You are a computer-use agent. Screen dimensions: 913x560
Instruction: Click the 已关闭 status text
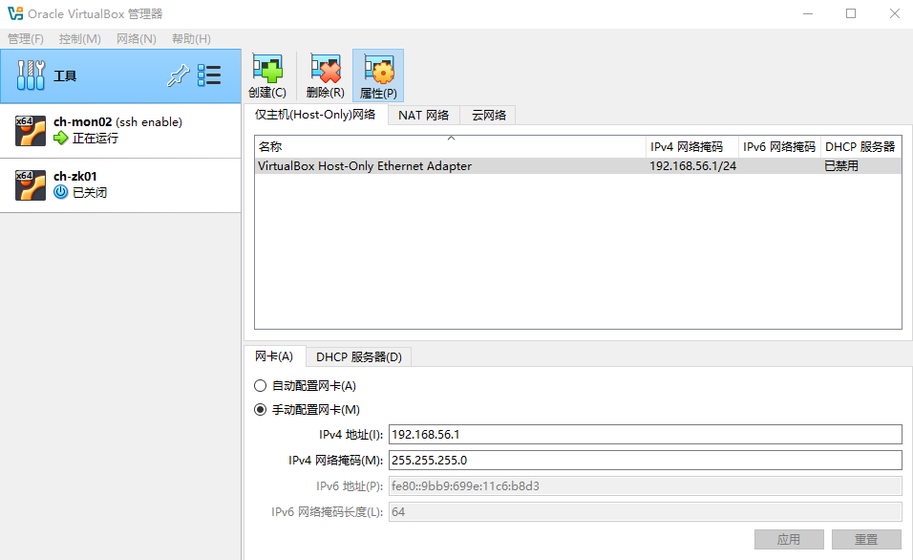[x=90, y=193]
